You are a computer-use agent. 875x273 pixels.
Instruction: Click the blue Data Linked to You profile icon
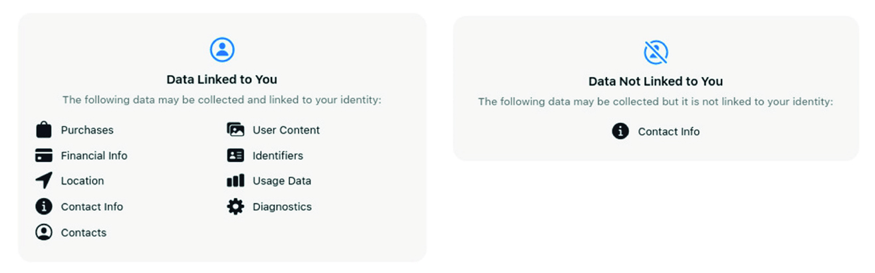pos(222,49)
